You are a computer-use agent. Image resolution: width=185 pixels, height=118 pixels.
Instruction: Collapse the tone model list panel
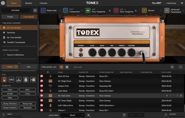click(181, 67)
